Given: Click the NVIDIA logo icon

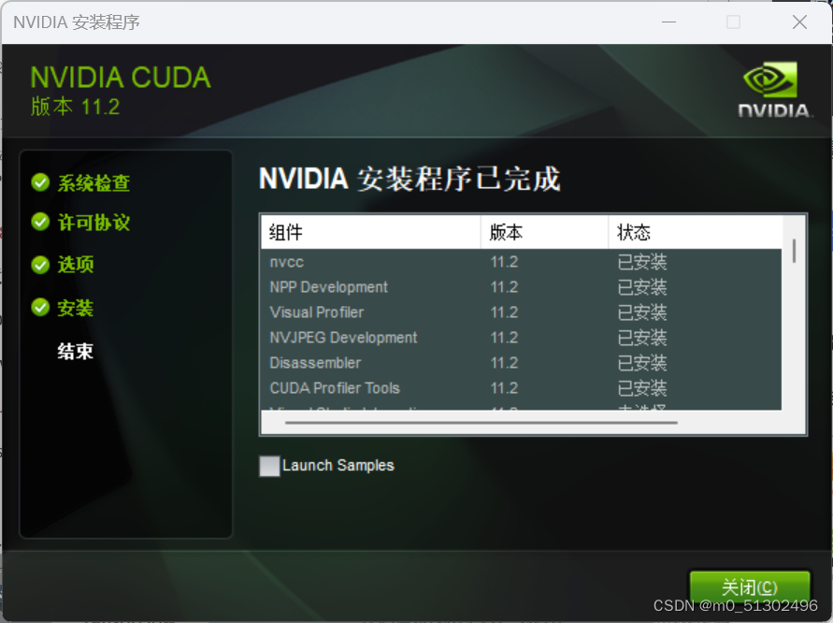Looking at the screenshot, I should (774, 89).
